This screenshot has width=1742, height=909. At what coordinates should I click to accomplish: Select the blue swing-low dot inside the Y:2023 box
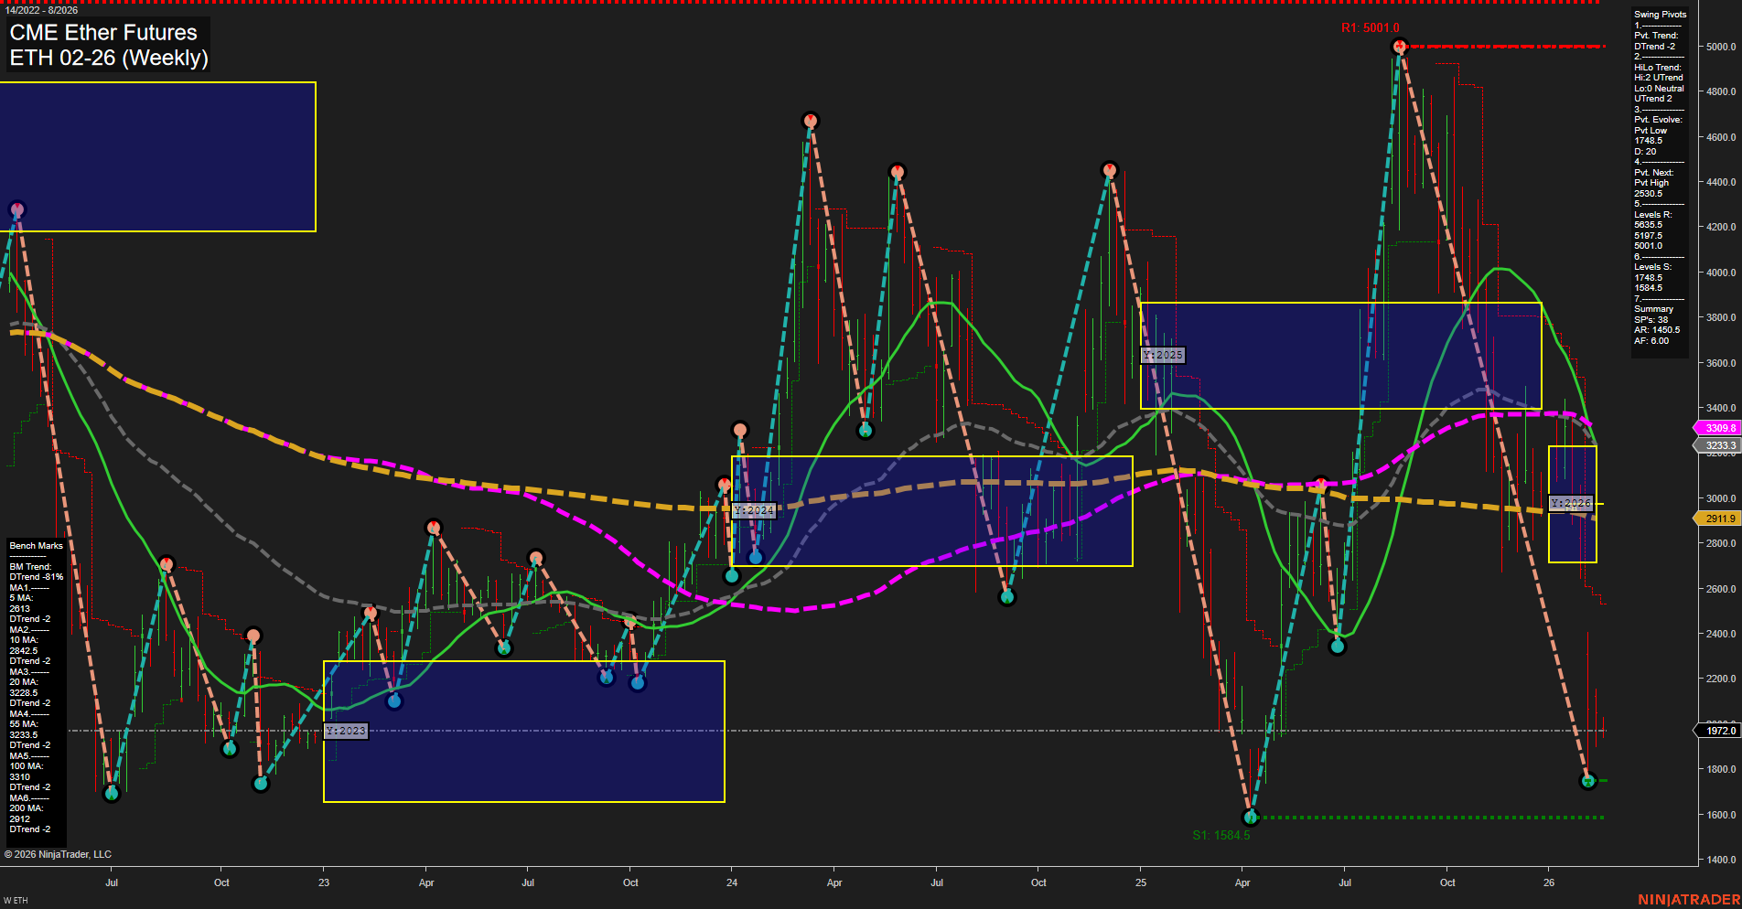click(x=394, y=700)
